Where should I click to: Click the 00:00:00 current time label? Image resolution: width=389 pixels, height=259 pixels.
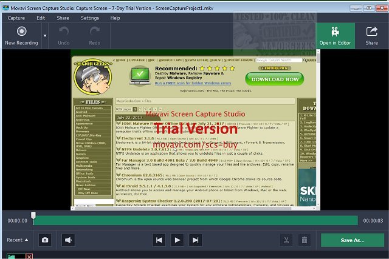tap(18, 221)
